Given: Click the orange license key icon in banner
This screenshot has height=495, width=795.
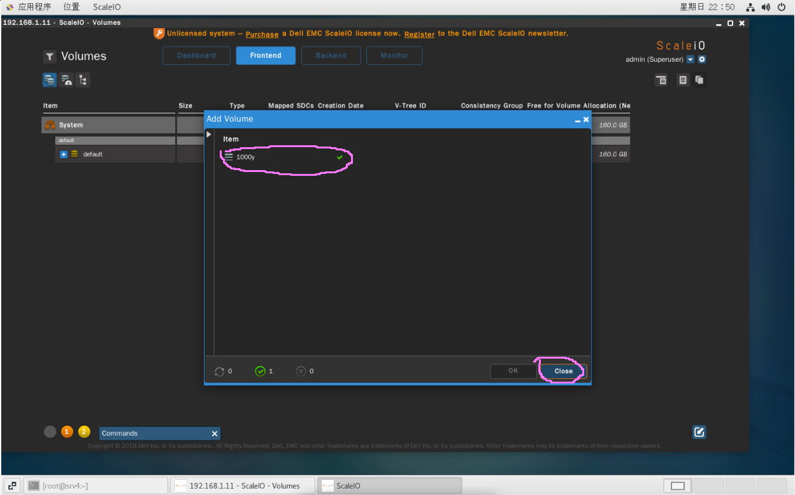Looking at the screenshot, I should click(159, 33).
